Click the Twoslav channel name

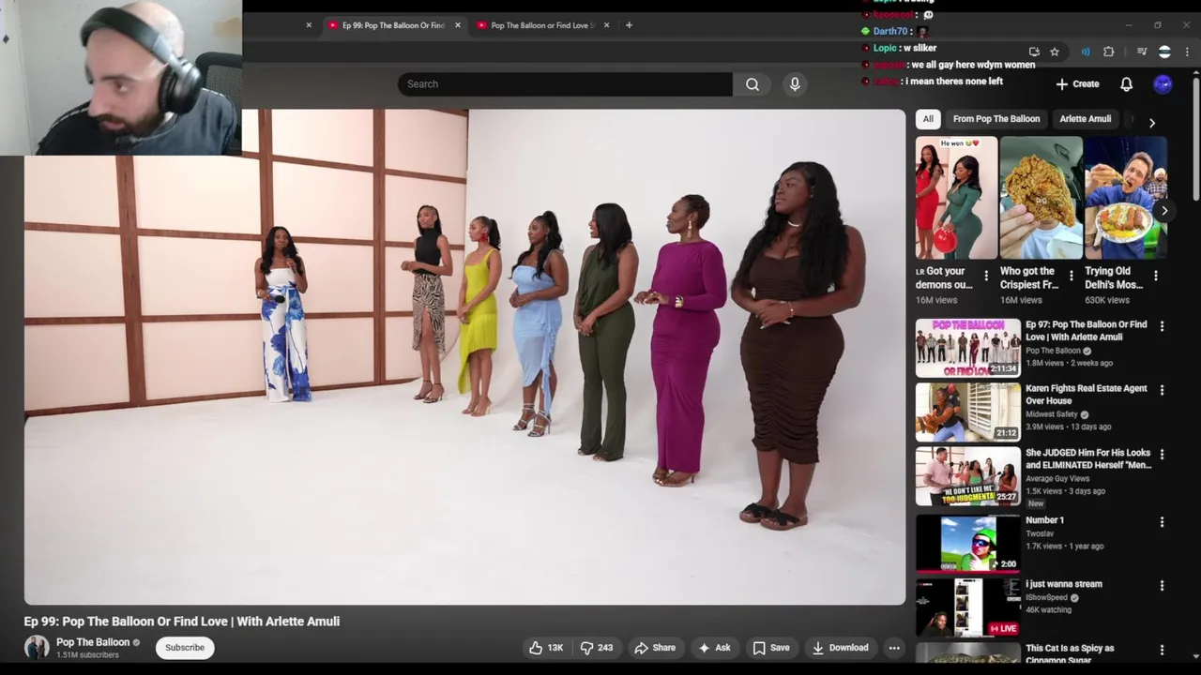coord(1039,533)
